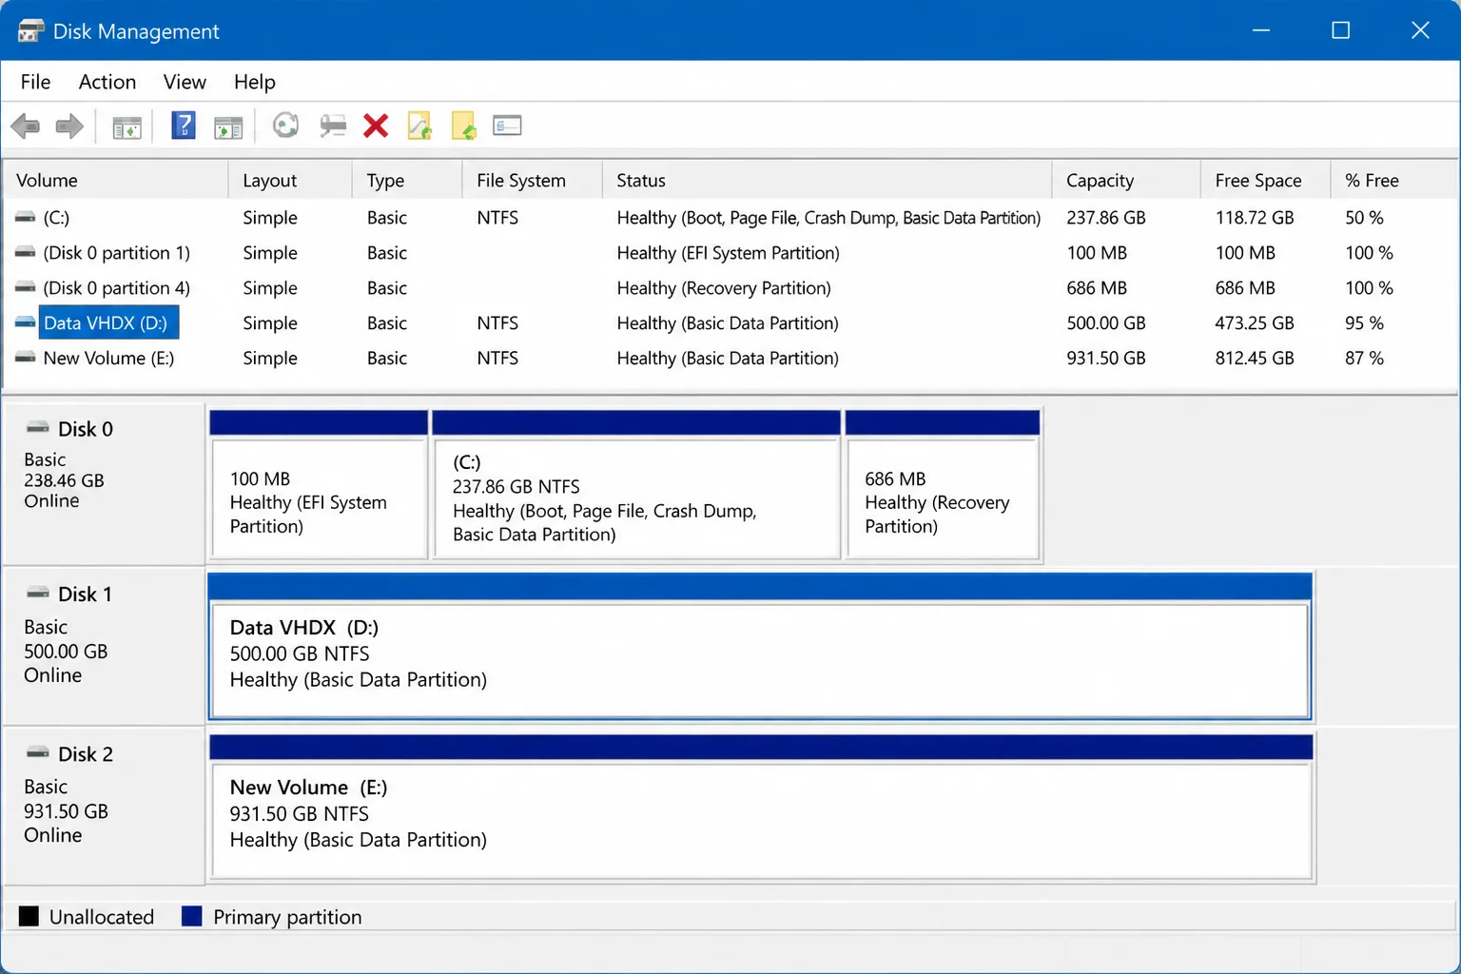The height and width of the screenshot is (974, 1461).
Task: Toggle Show/Hide Console Tree toolbar icon
Action: click(127, 127)
